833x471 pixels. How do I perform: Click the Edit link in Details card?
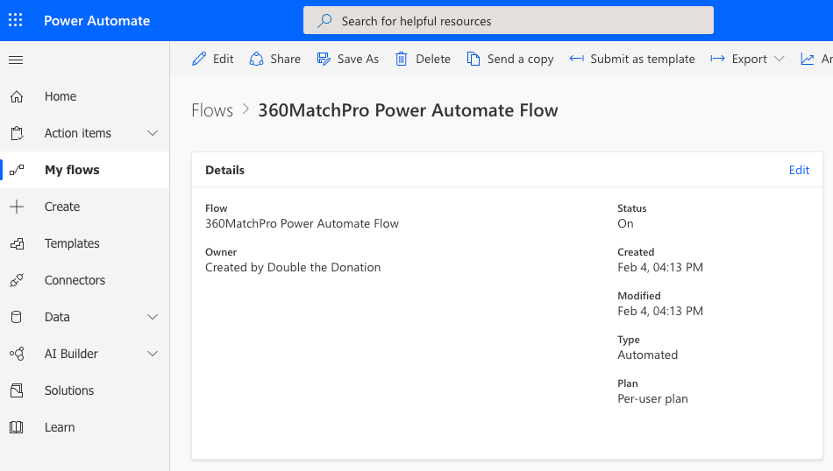pyautogui.click(x=799, y=170)
